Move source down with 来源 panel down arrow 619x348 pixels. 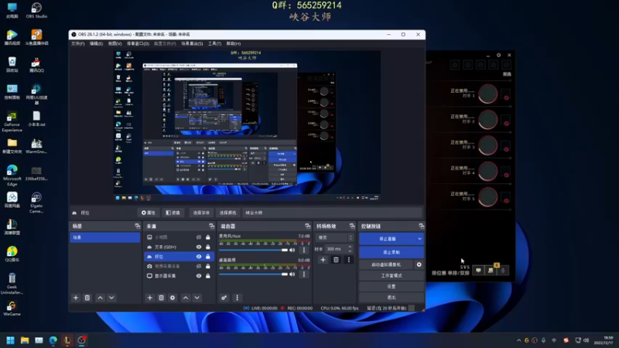click(197, 298)
